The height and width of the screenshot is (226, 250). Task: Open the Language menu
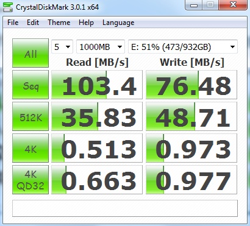[118, 23]
